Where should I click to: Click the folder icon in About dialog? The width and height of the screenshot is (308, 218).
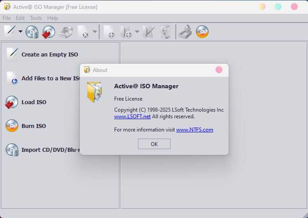point(94,92)
